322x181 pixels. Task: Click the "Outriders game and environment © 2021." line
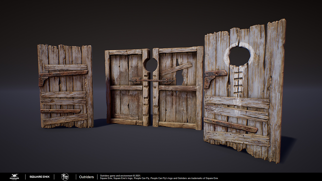tap(120, 176)
